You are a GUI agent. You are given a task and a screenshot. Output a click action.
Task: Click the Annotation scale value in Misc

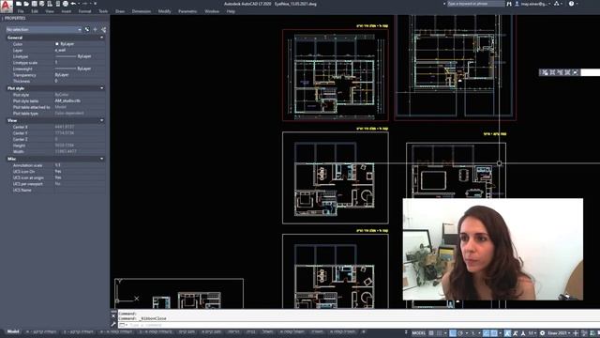point(58,165)
